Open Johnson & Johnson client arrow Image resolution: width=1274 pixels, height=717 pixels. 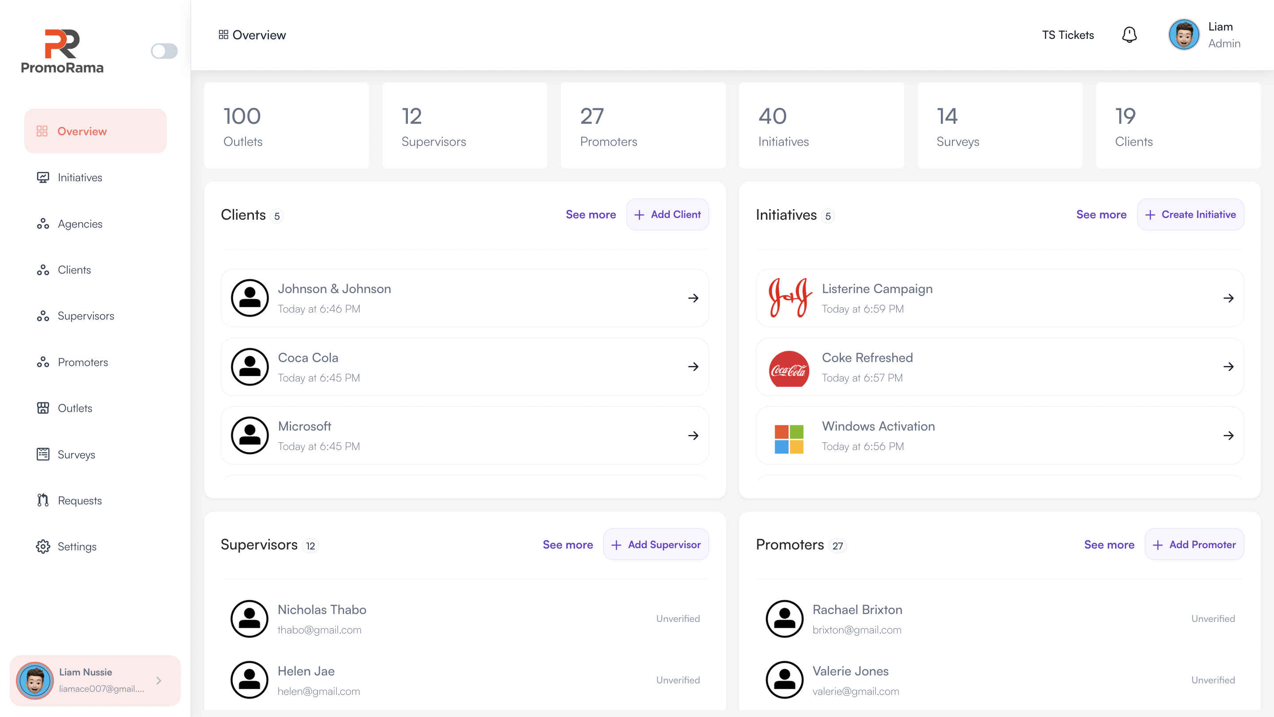693,298
